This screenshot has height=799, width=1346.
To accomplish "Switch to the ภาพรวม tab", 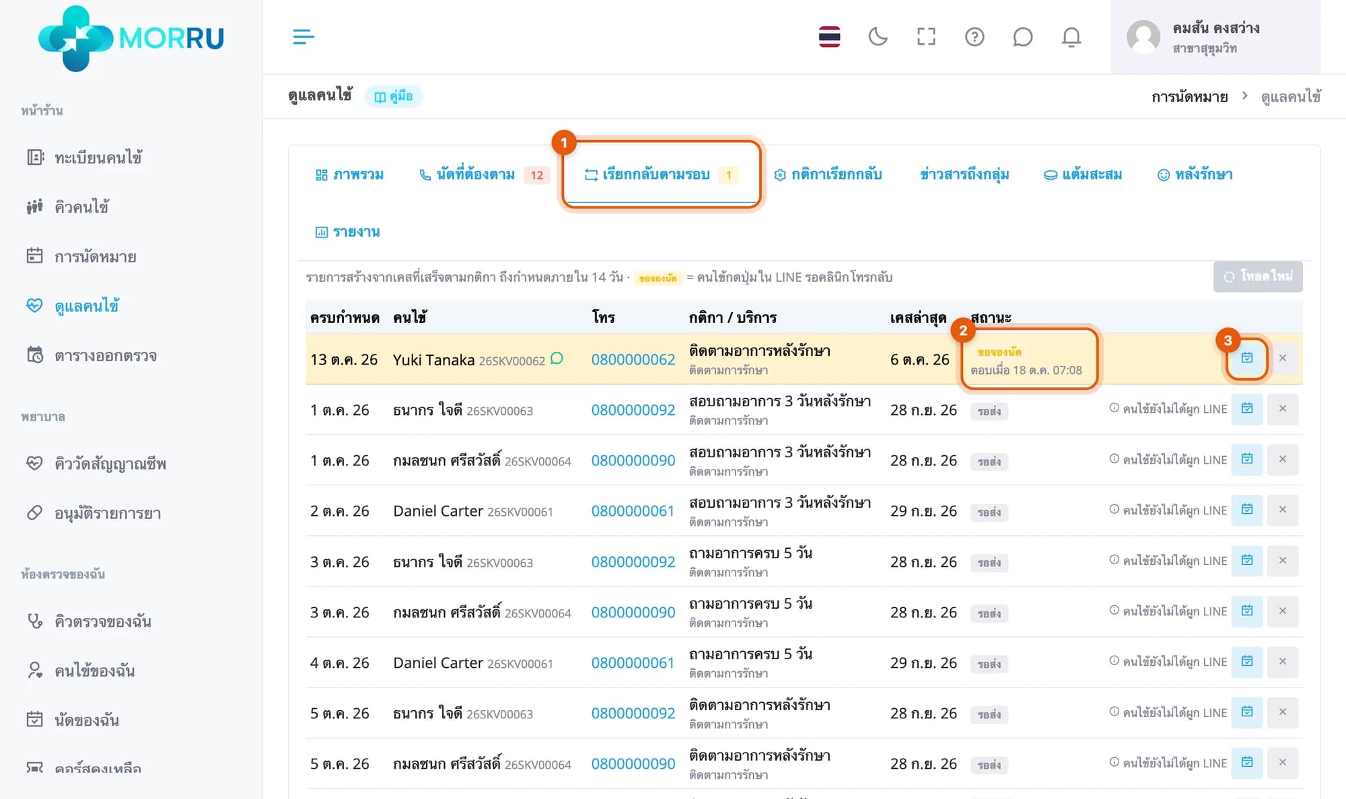I will tap(349, 174).
